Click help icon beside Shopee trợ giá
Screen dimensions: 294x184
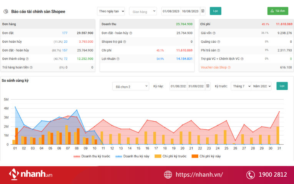[x=125, y=42]
